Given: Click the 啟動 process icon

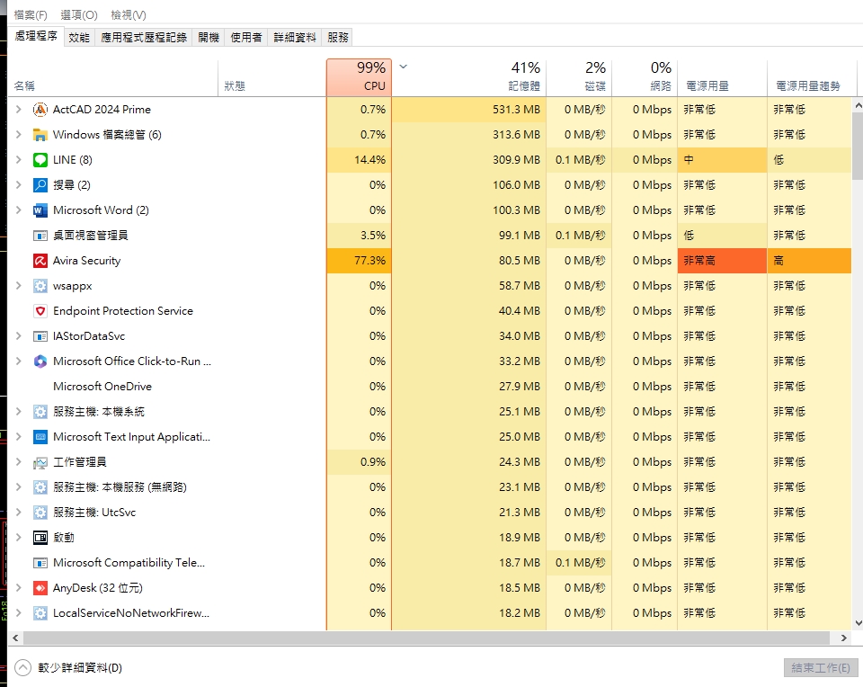Looking at the screenshot, I should (40, 538).
